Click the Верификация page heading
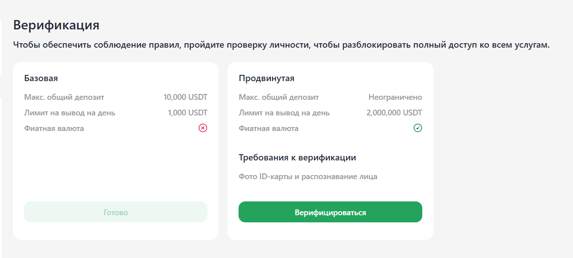Screen dimensions: 573x258 (x=56, y=25)
